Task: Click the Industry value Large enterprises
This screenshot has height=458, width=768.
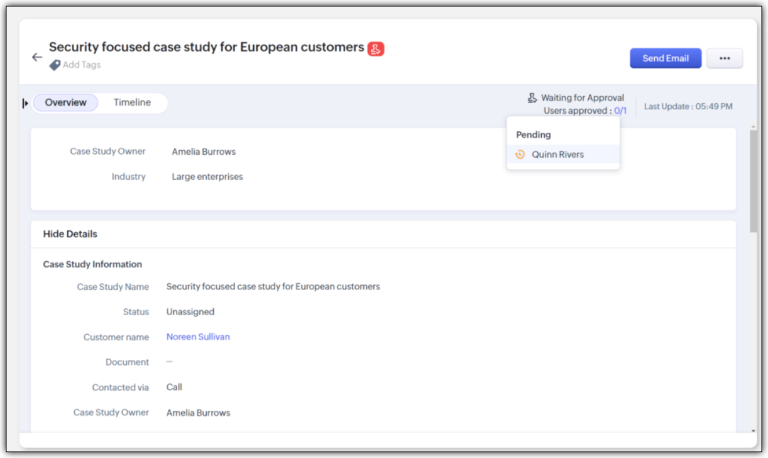Action: click(207, 177)
